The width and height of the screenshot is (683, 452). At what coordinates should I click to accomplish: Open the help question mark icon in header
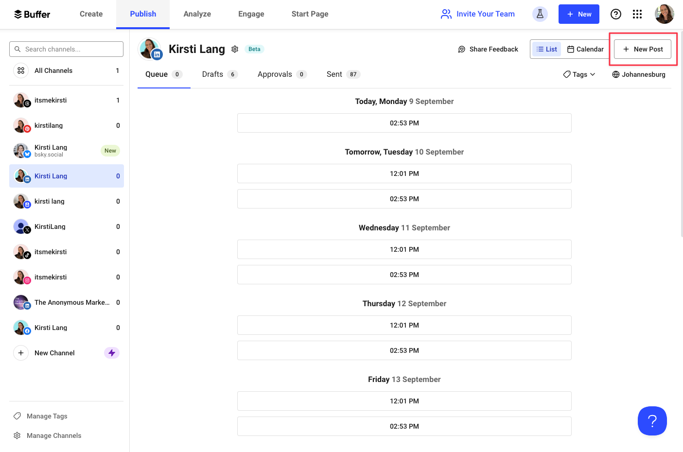[x=616, y=14]
